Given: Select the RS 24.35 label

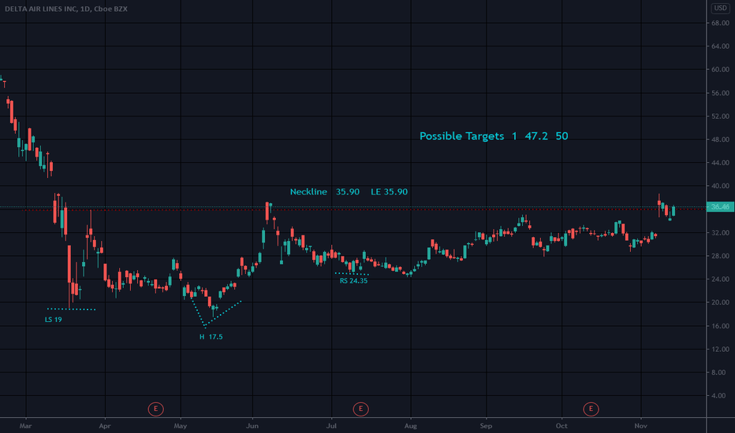Looking at the screenshot, I should tap(353, 281).
